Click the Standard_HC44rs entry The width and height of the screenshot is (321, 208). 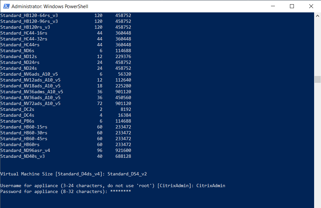click(20, 45)
